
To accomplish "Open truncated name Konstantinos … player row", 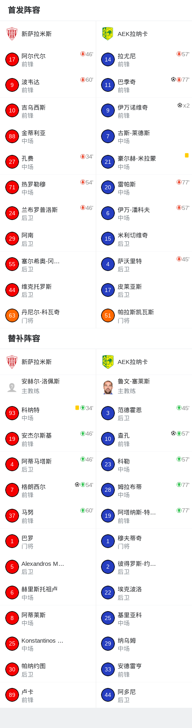I will click(x=48, y=644).
